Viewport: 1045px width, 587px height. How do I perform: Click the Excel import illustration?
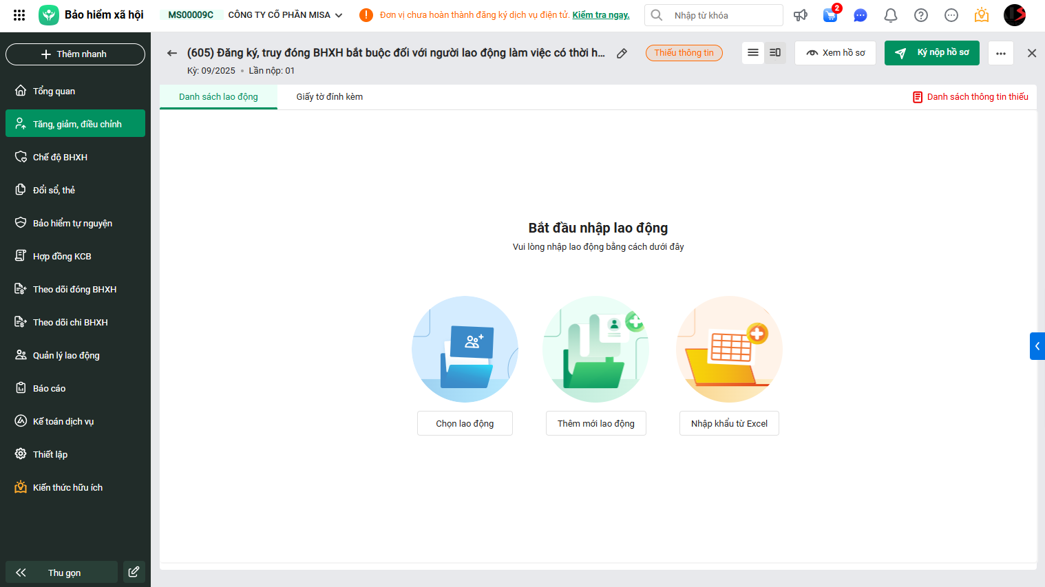coord(730,349)
